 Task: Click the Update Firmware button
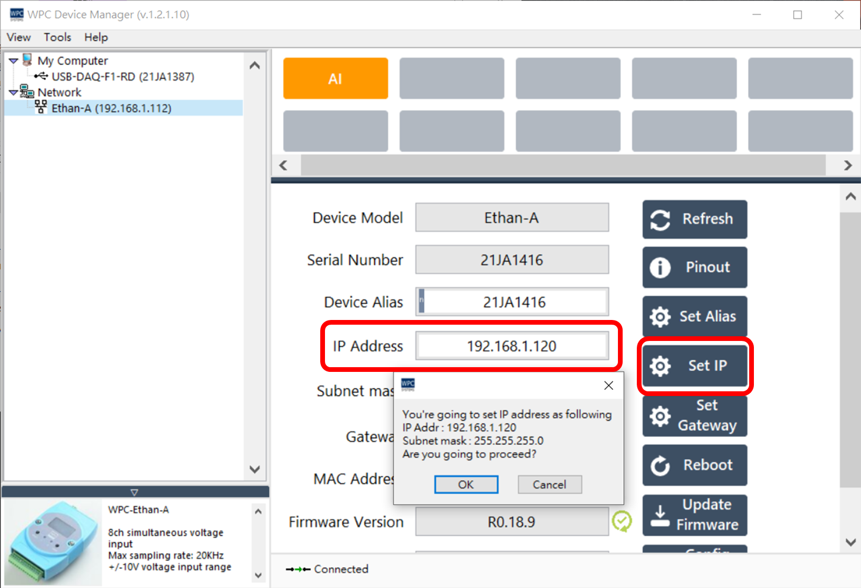(694, 515)
